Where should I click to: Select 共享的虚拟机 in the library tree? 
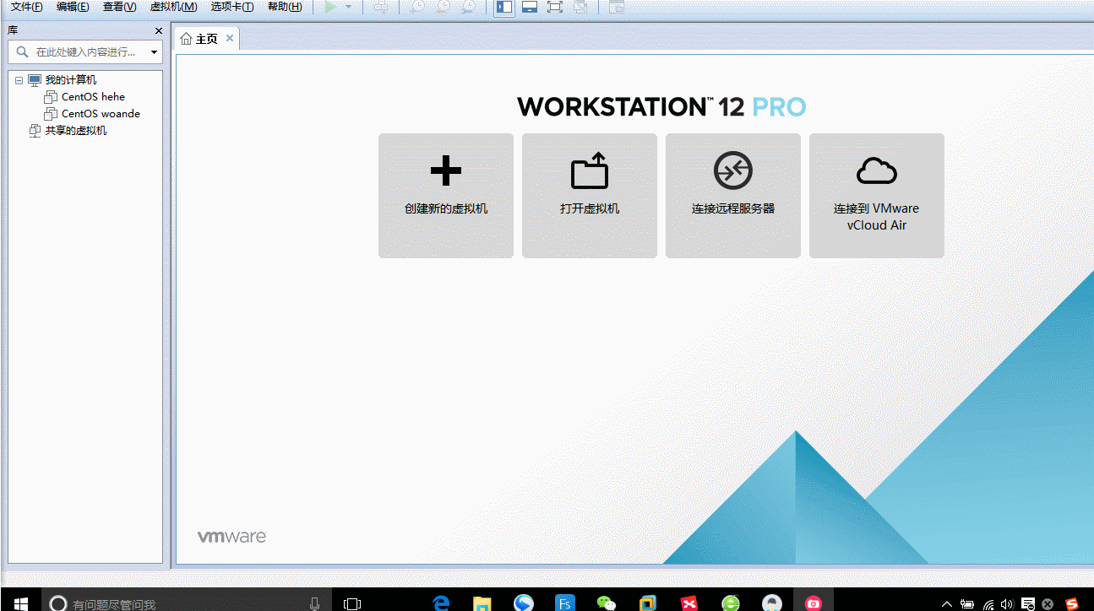[76, 131]
